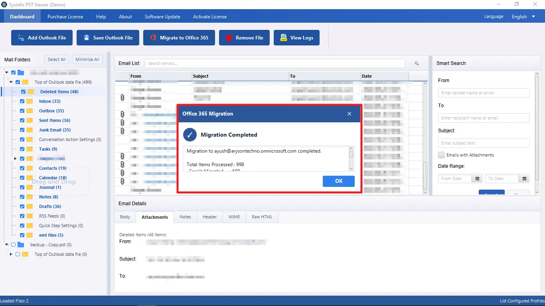Screen dimensions: 545x306
Task: Close the Office 365 Migration dialog with X
Action: 349,114
